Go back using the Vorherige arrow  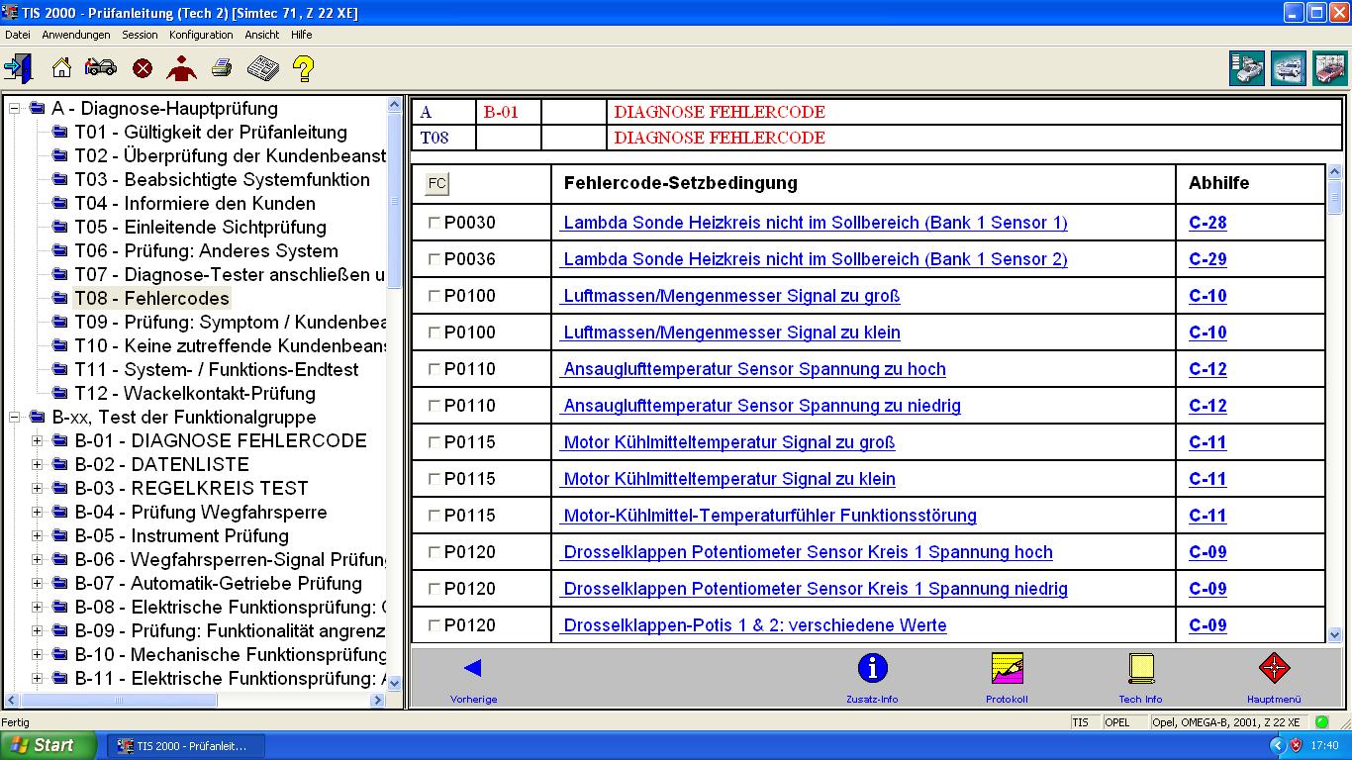pos(473,669)
